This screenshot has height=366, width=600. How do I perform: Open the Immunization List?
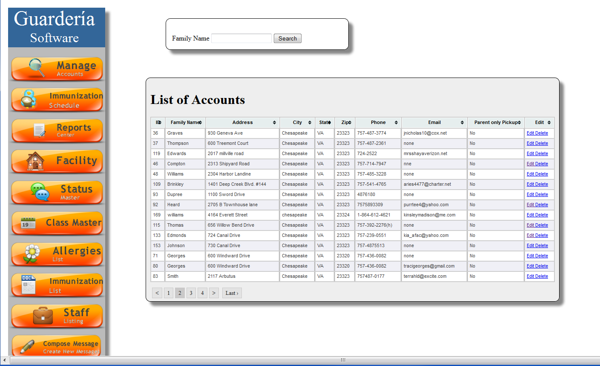[x=57, y=285]
